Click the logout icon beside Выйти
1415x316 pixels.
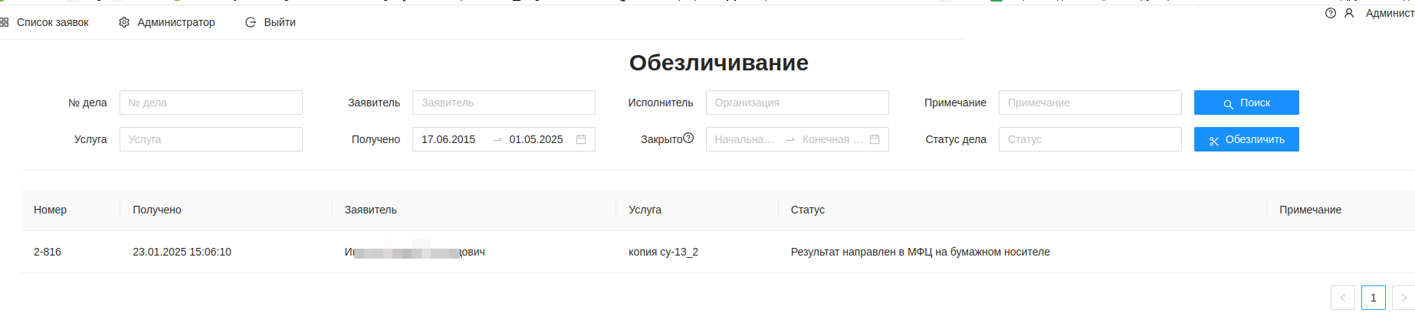click(x=251, y=23)
